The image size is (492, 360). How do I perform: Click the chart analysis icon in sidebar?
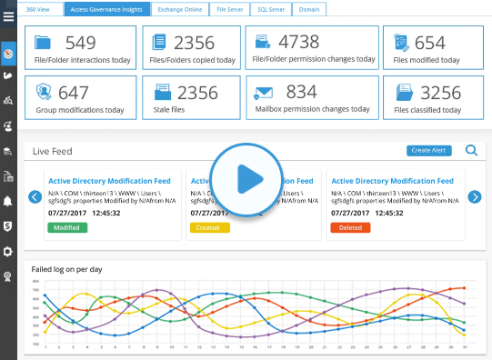click(8, 101)
